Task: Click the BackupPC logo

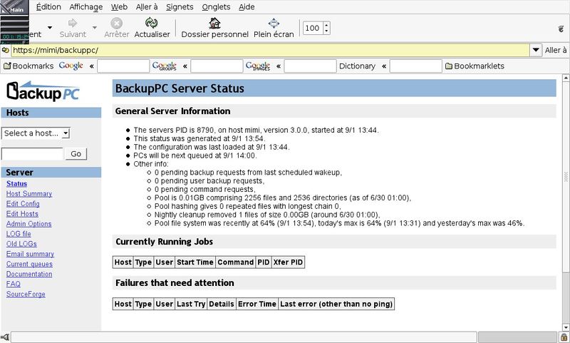Action: coord(43,91)
